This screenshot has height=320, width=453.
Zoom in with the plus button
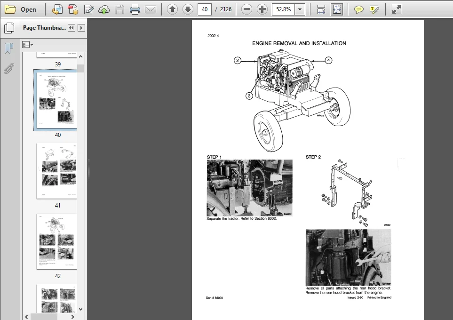click(x=262, y=9)
